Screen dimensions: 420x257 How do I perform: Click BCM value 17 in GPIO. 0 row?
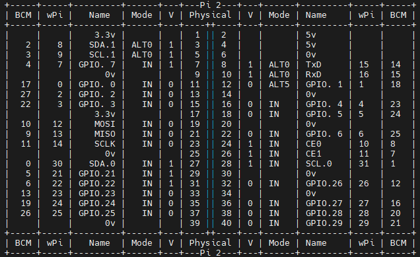26,85
